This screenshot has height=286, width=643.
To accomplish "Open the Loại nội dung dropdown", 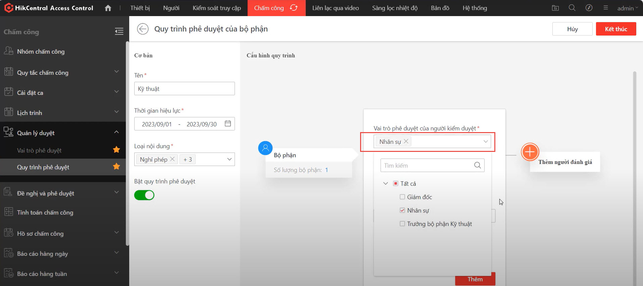I will pos(229,159).
